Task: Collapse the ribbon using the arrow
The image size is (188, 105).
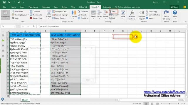Action: tap(186, 22)
